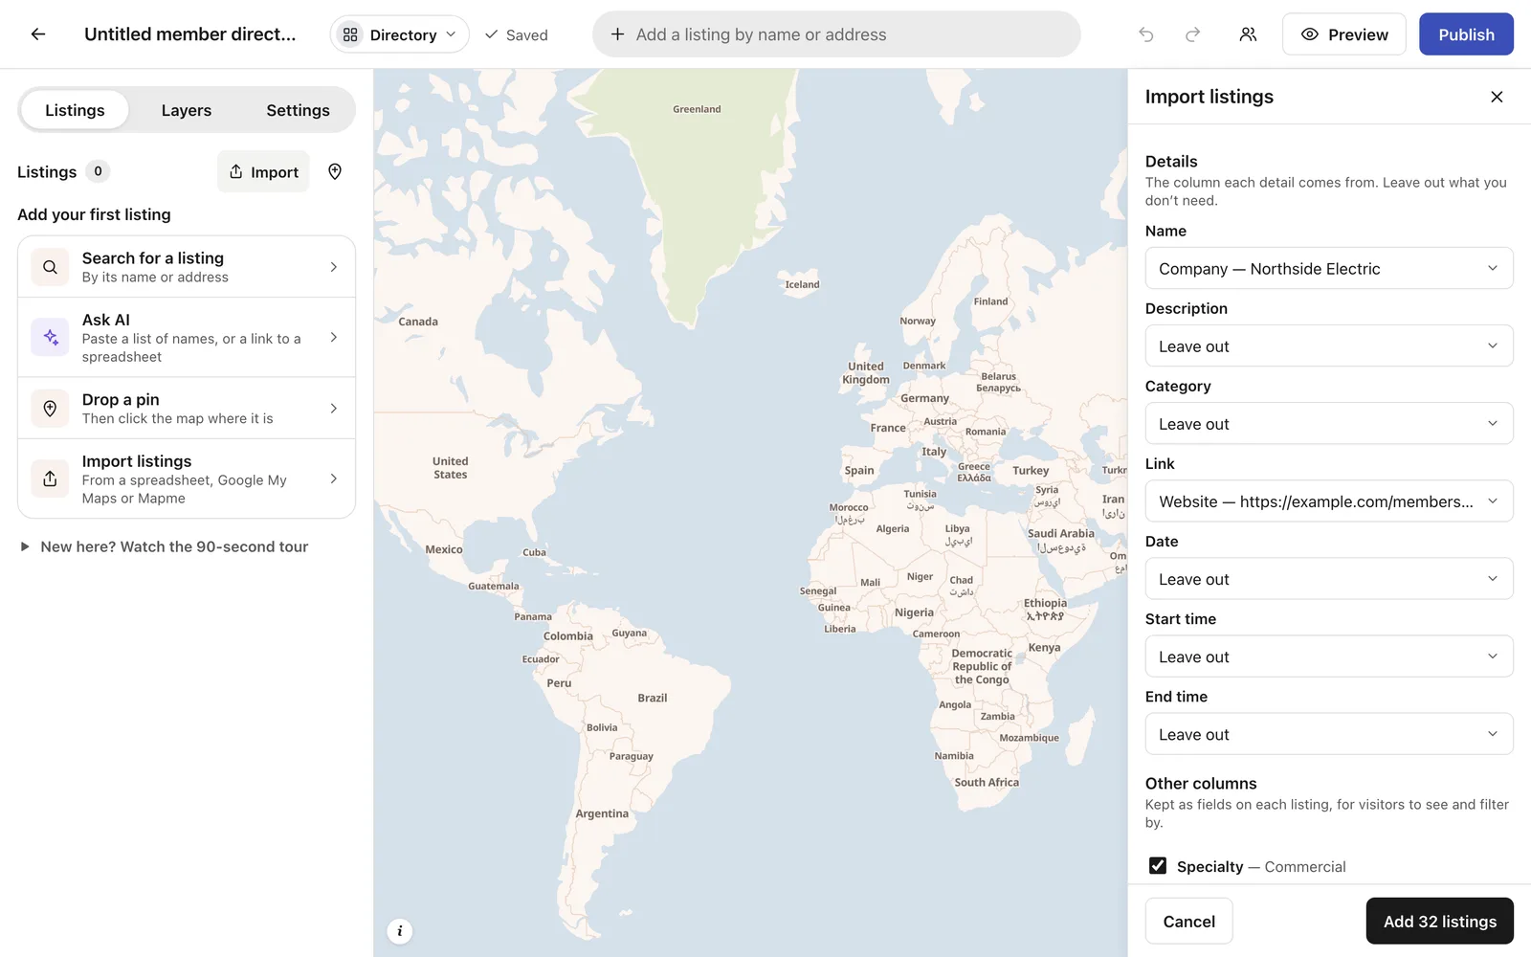The image size is (1531, 957).
Task: Click the listings count badge 0
Action: (98, 171)
